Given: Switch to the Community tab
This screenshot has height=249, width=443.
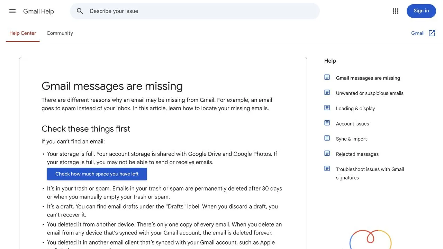Looking at the screenshot, I should coord(60,33).
